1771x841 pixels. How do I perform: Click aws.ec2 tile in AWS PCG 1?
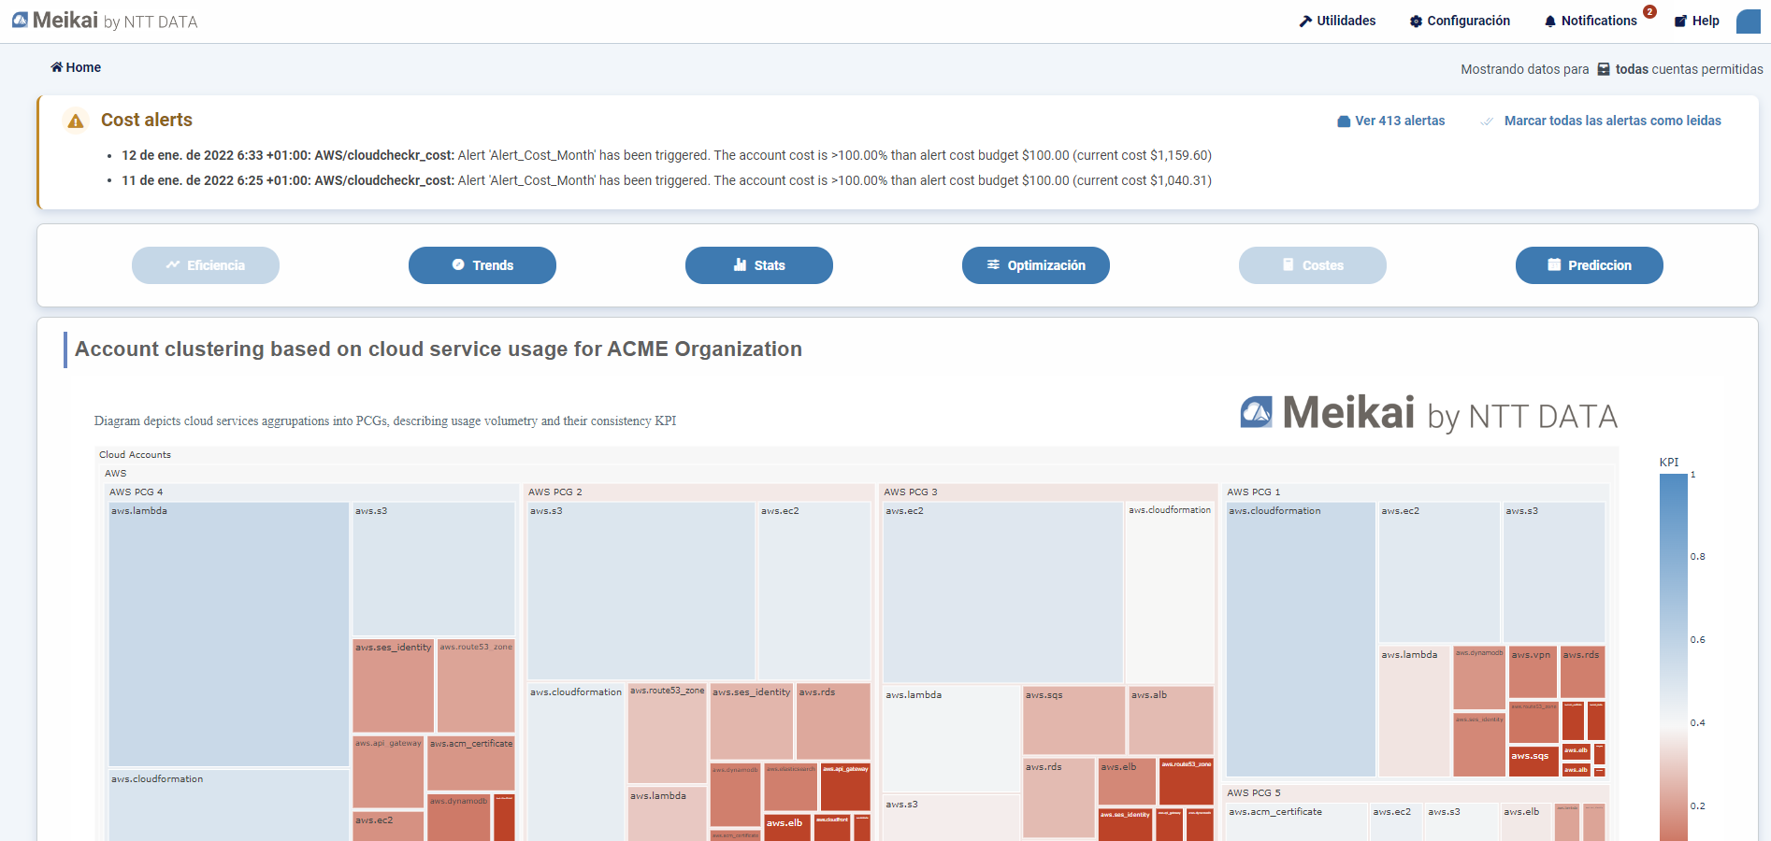1439,572
